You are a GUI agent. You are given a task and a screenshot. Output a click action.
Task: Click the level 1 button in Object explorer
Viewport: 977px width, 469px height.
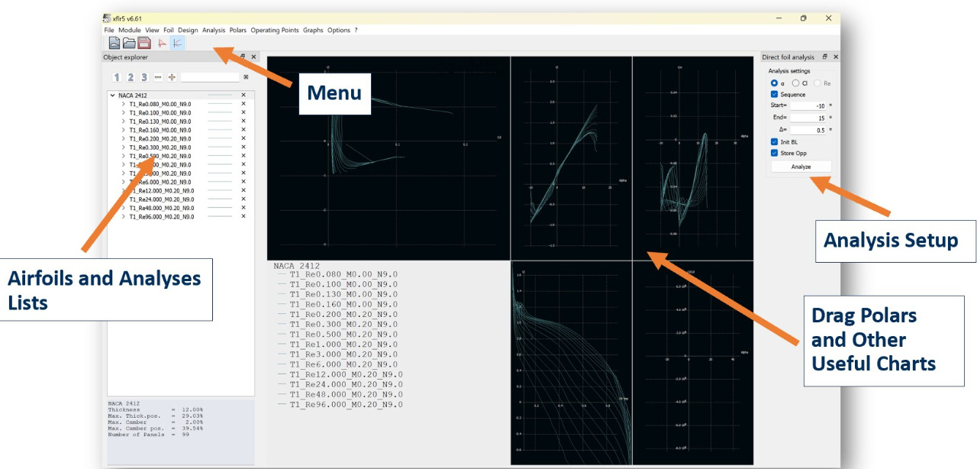[x=117, y=77]
